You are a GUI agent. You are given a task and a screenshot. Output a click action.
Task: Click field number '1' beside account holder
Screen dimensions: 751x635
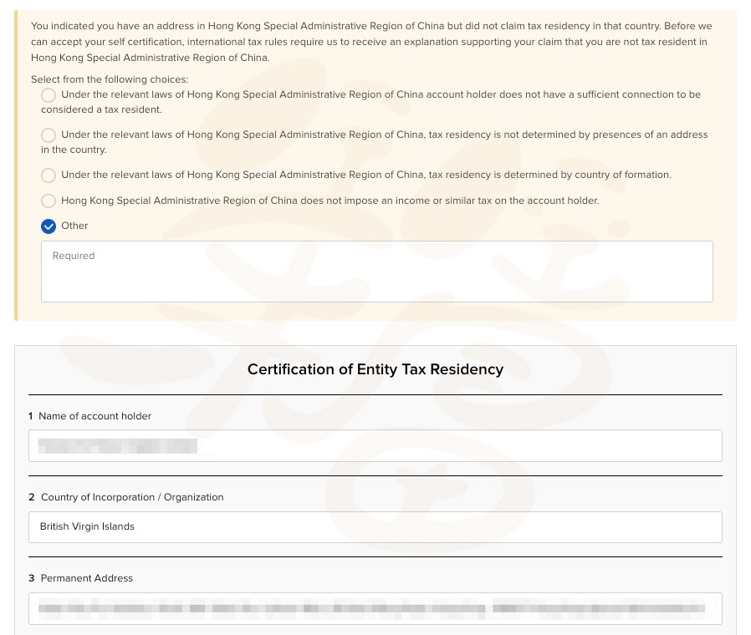pyautogui.click(x=31, y=416)
